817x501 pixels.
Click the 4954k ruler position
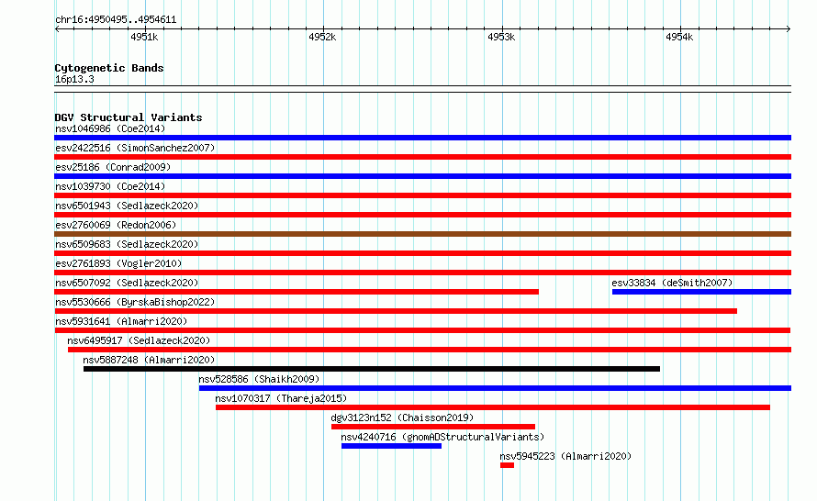click(x=679, y=37)
